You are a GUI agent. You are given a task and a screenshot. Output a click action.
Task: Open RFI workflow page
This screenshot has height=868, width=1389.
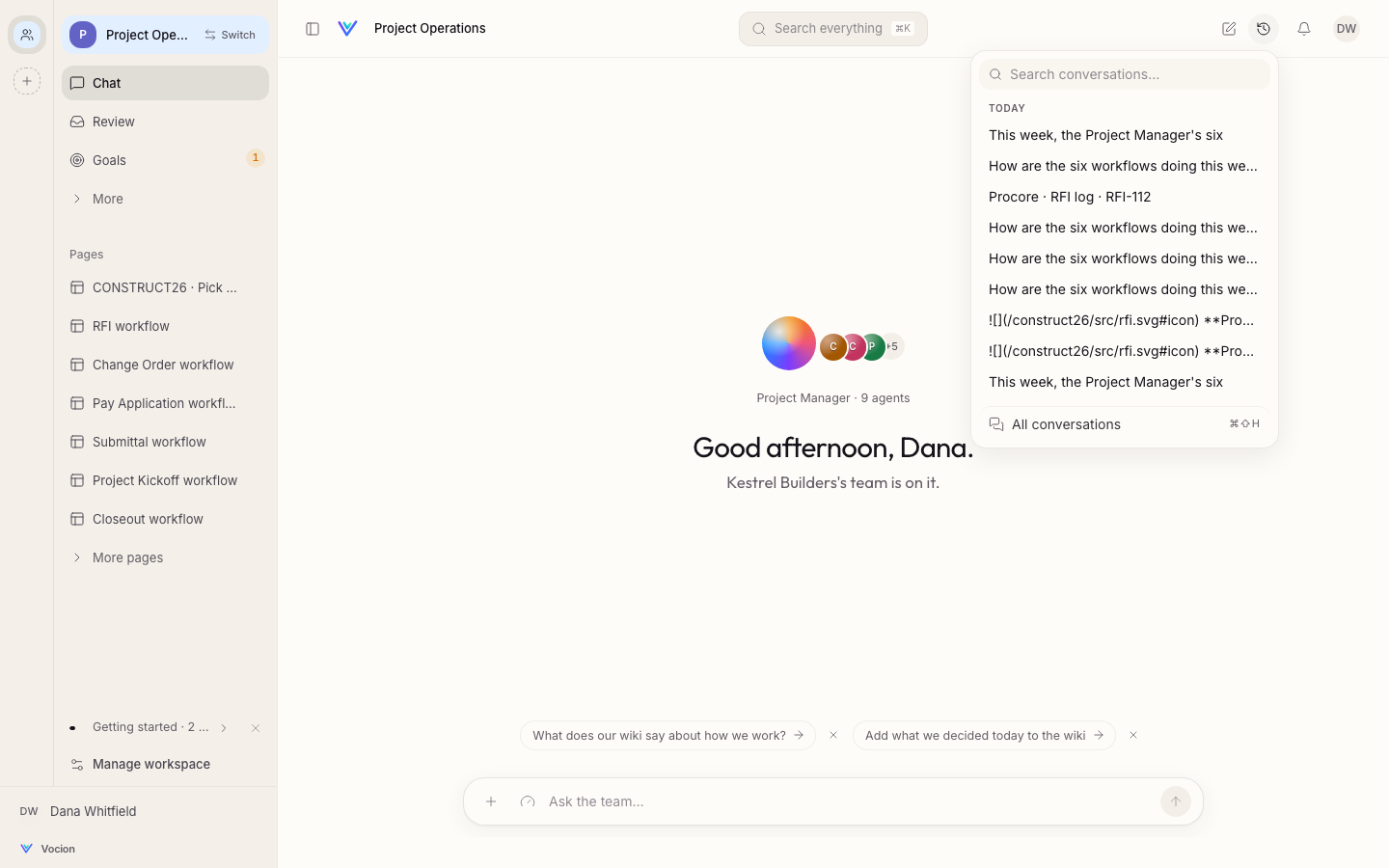tap(165, 326)
